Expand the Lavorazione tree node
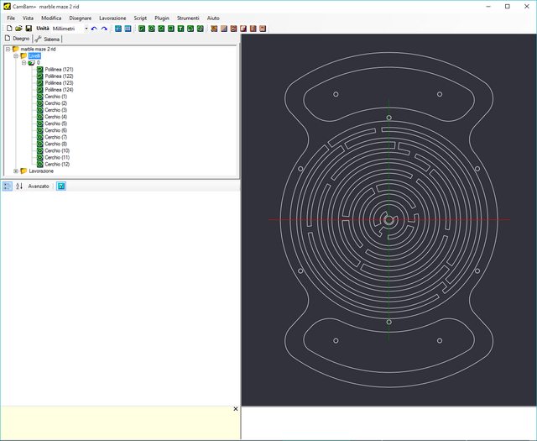 (16, 171)
